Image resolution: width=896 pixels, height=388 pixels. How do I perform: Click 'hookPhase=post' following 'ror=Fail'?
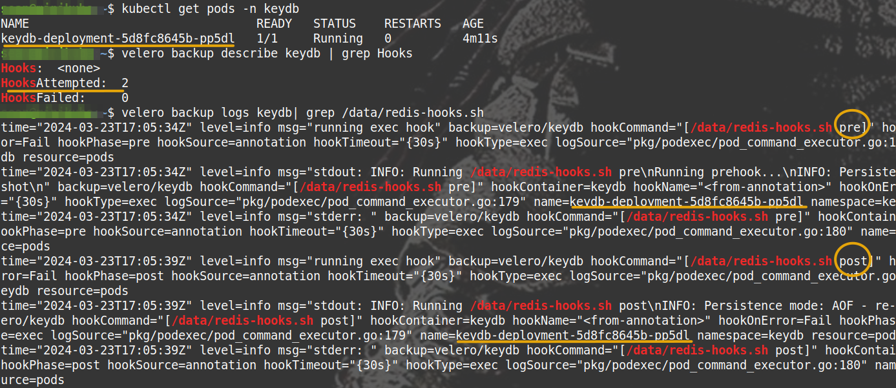[114, 276]
